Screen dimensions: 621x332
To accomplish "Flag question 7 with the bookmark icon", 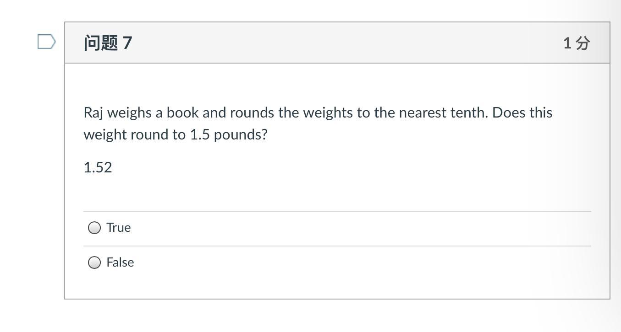I will (x=46, y=42).
